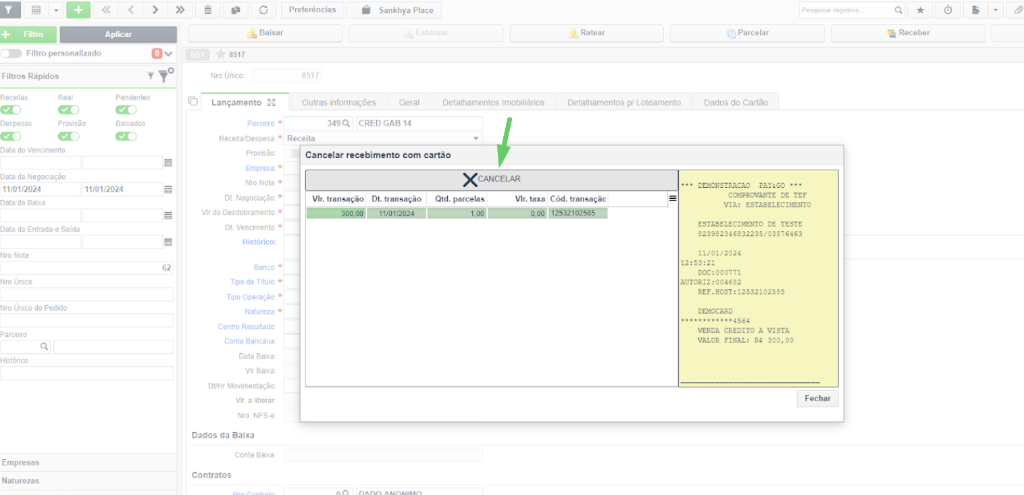Open Outras informações tab
This screenshot has width=1024, height=495.
[x=338, y=103]
